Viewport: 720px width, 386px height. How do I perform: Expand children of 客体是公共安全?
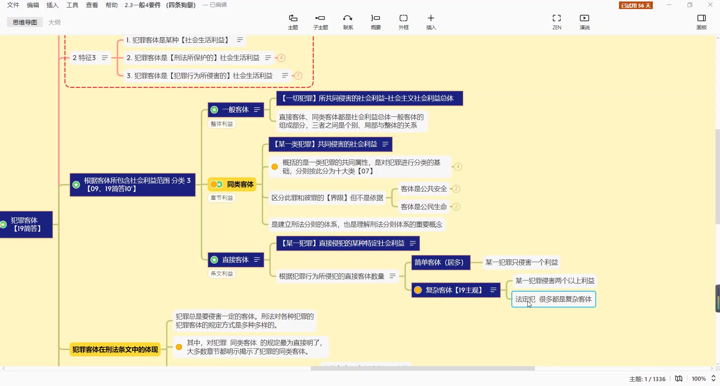456,189
